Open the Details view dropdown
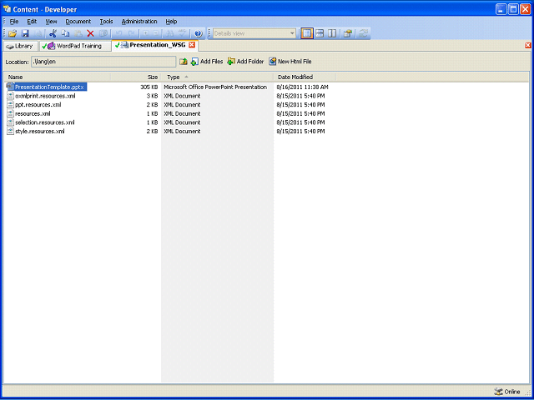Image resolution: width=534 pixels, height=400 pixels. point(292,33)
